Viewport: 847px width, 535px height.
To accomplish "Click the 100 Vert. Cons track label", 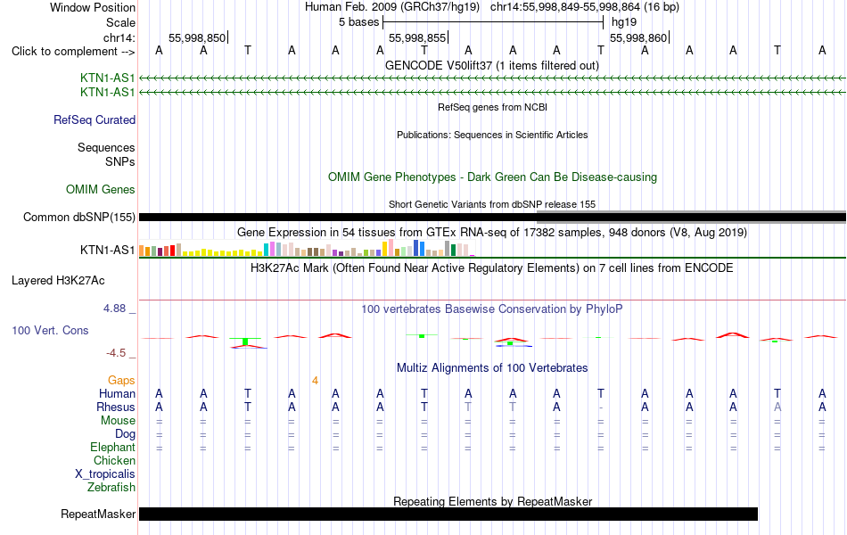I will click(50, 330).
